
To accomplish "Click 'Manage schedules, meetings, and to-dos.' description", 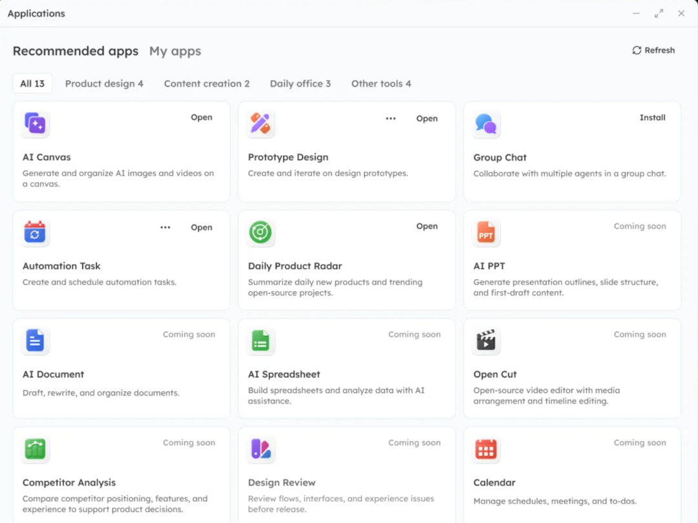I will click(555, 501).
